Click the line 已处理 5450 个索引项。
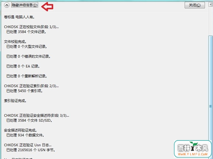Image resolution: width=213 pixels, height=159 pixels. point(25,91)
